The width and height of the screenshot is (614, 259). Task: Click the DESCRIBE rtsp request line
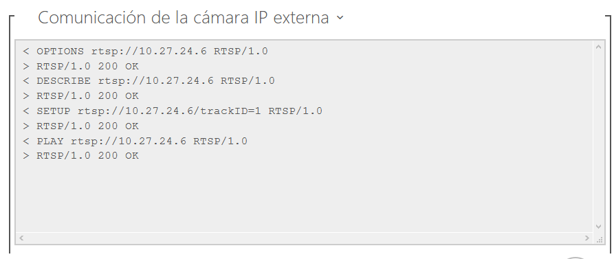coord(149,81)
